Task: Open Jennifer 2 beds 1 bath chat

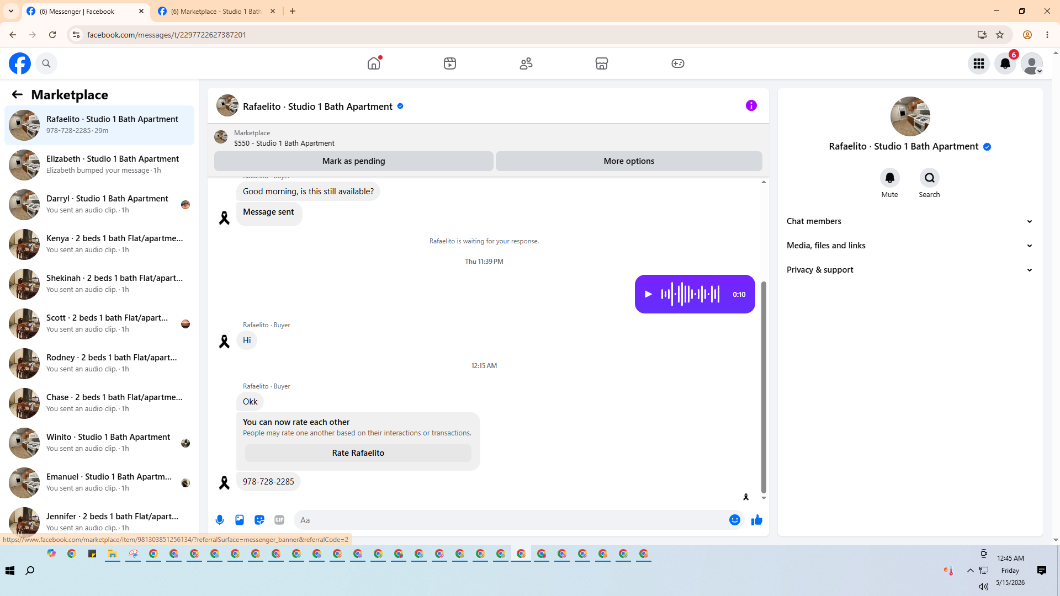Action: point(99,521)
